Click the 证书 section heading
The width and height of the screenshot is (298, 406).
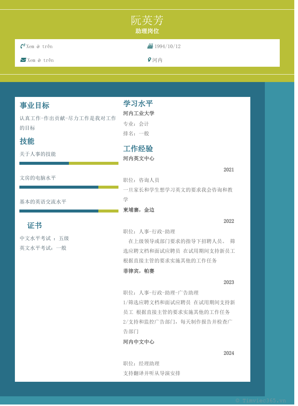pyautogui.click(x=35, y=226)
